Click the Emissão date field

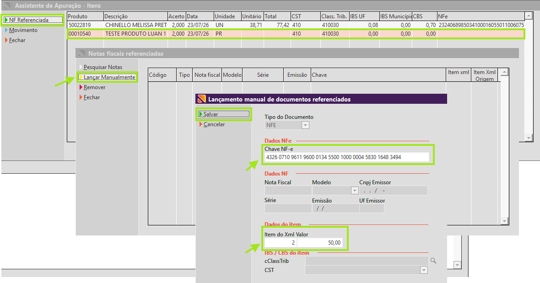[335, 208]
